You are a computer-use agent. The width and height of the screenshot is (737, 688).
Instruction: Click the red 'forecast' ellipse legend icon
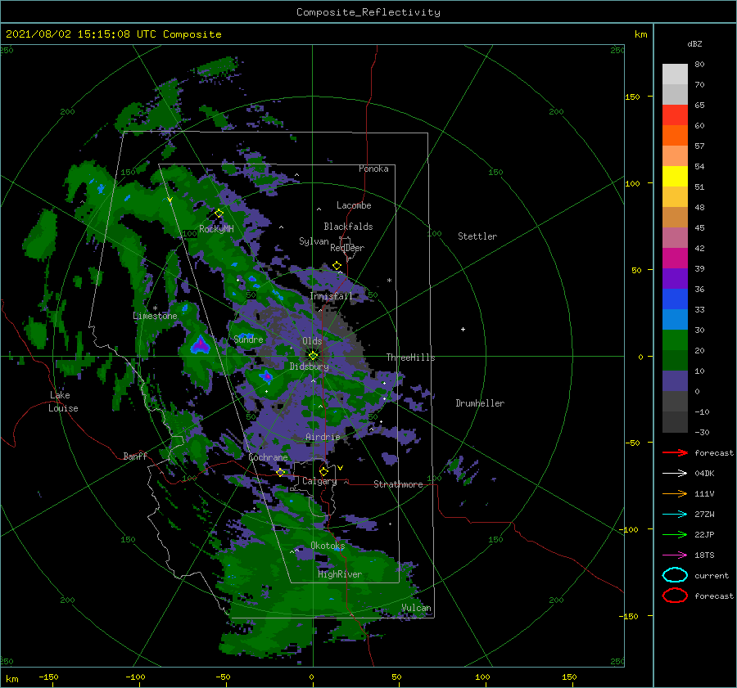click(675, 596)
